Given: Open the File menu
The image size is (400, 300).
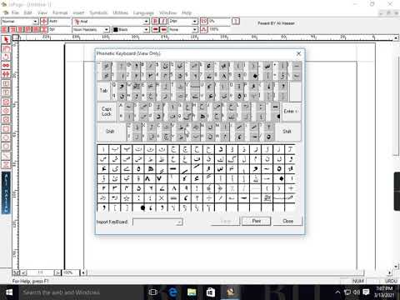Looking at the screenshot, I should pos(15,12).
